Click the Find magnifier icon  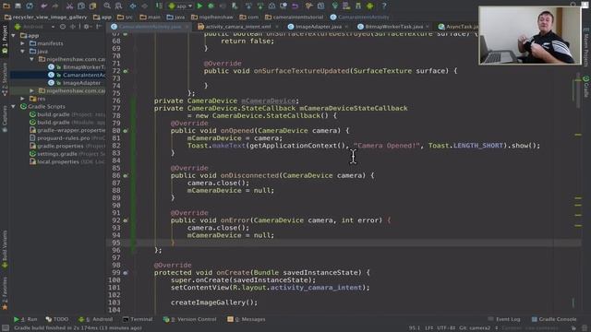(107, 6)
